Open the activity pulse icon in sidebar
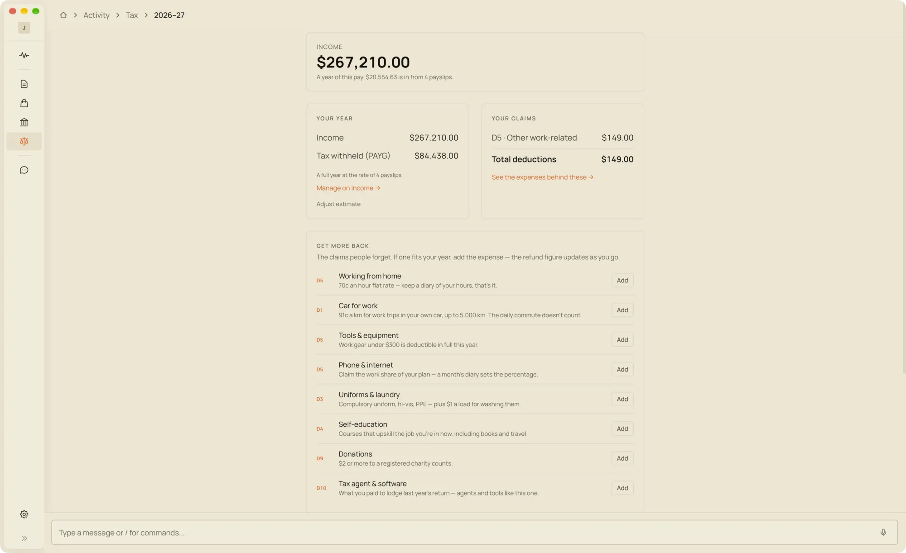 point(24,55)
